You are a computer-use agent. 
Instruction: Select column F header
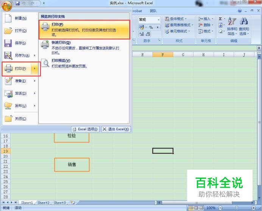pyautogui.click(x=162, y=55)
